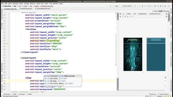
Task: Click the res breadcrumb in navigation bar
Action: coord(30,6)
